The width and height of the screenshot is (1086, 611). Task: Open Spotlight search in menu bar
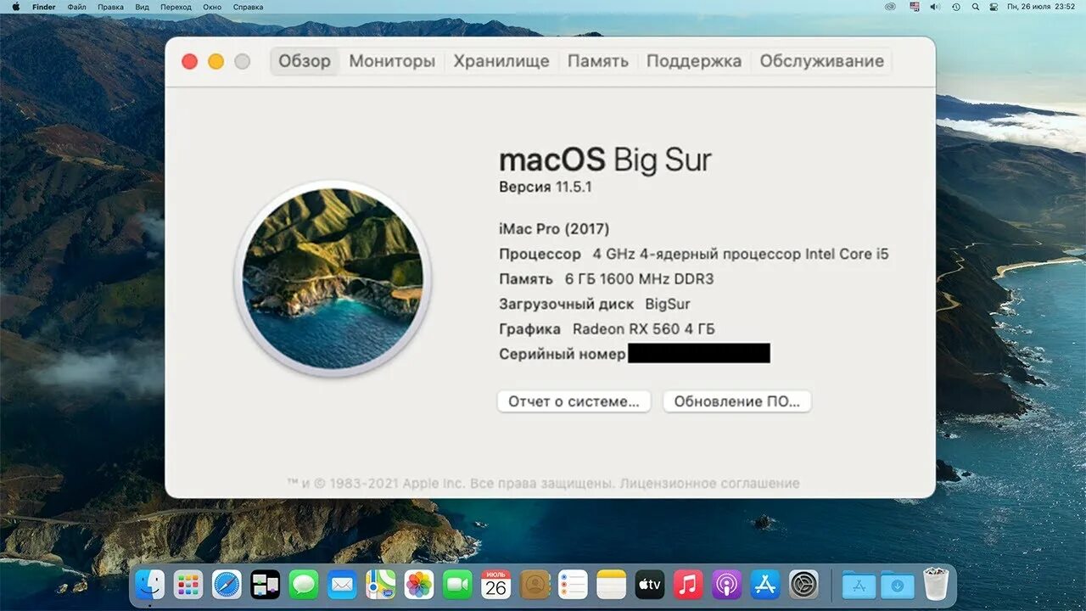976,7
